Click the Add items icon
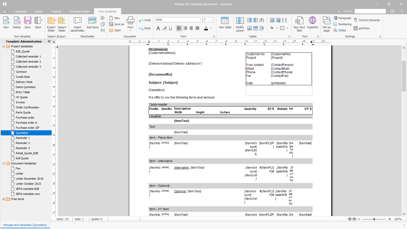Image resolution: width=407 pixels, height=229 pixels. click(92, 21)
